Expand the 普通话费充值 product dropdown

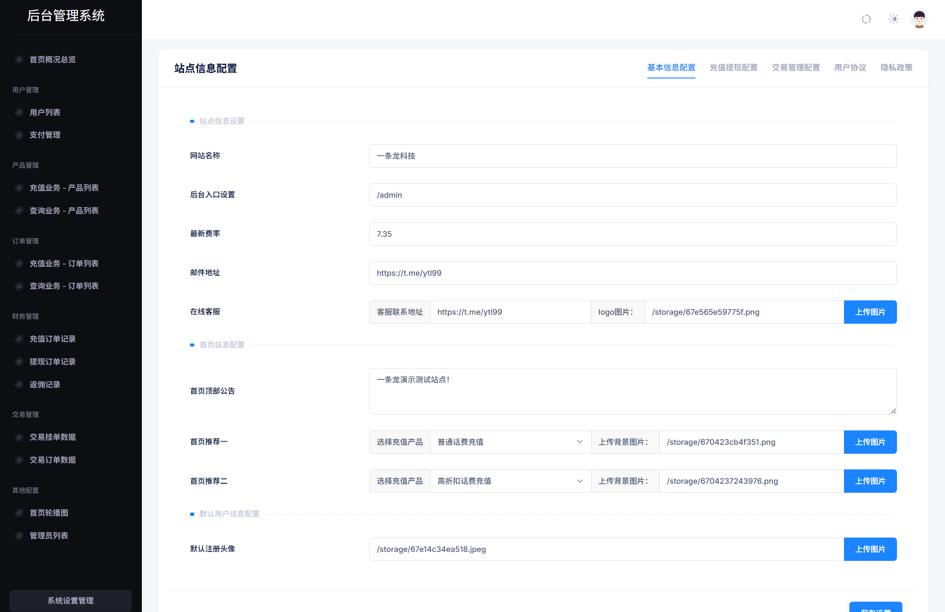pos(510,442)
